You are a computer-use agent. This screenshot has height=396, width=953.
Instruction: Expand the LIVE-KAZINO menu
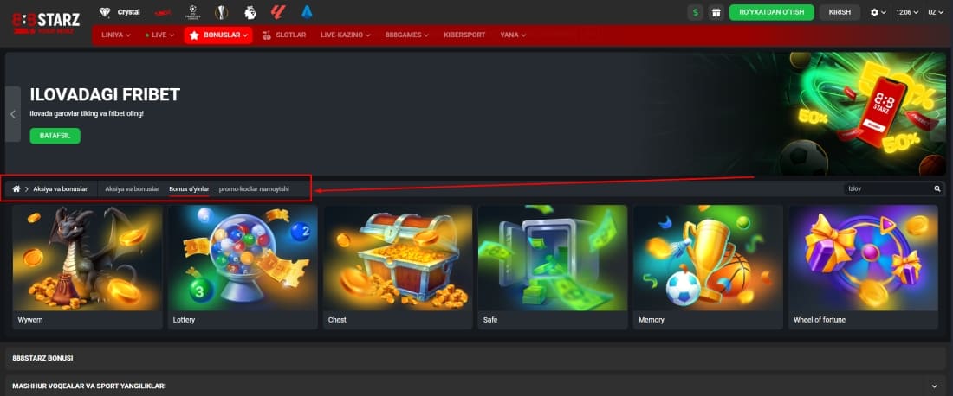point(346,35)
